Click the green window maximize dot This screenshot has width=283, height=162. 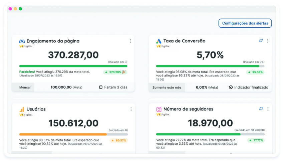[x=20, y=9]
